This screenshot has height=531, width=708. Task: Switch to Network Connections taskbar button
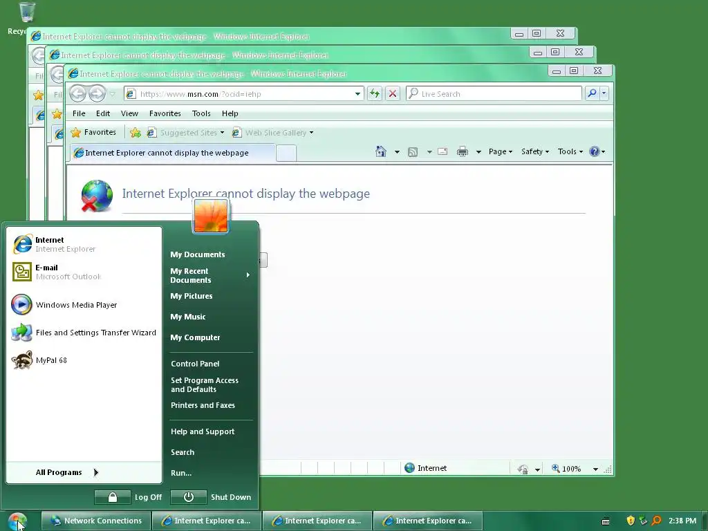coord(96,521)
